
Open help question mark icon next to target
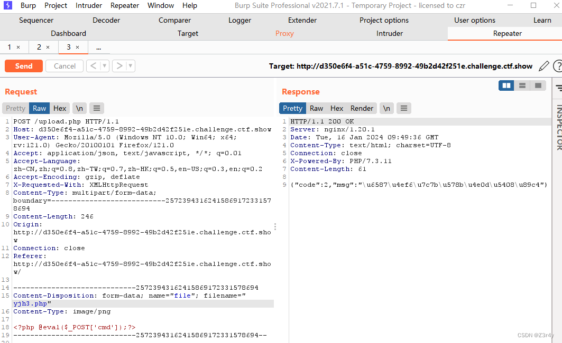pyautogui.click(x=558, y=66)
